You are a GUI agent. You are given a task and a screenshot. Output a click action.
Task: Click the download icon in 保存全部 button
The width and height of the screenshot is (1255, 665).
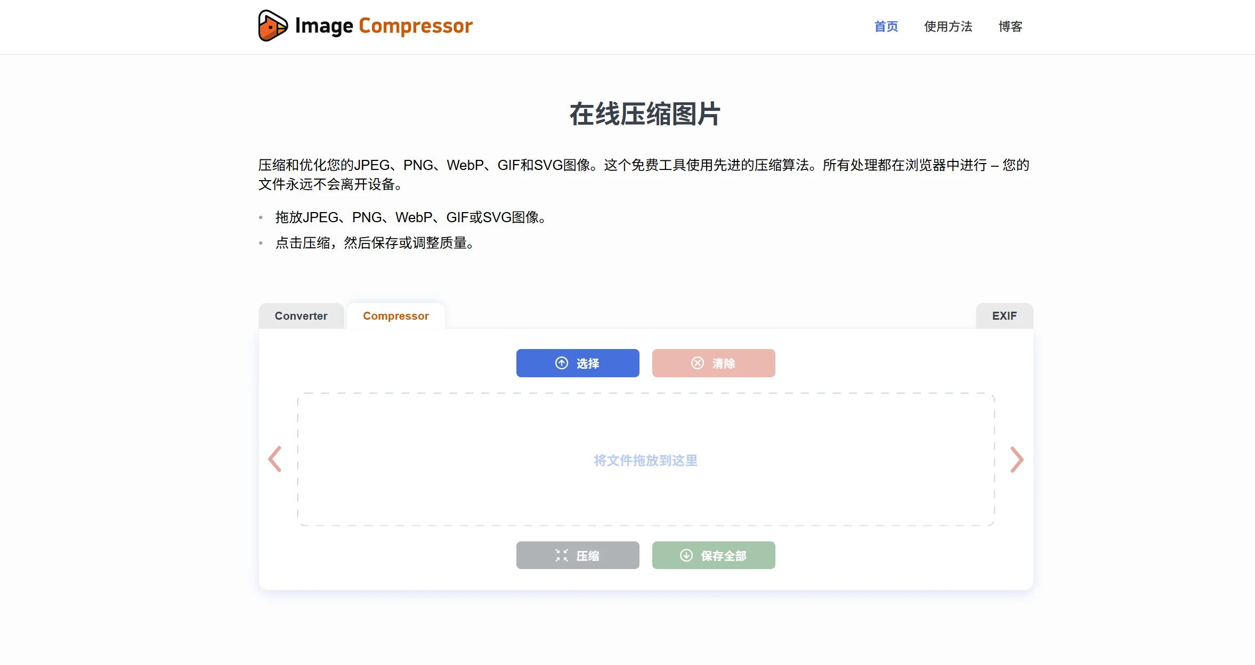click(686, 555)
